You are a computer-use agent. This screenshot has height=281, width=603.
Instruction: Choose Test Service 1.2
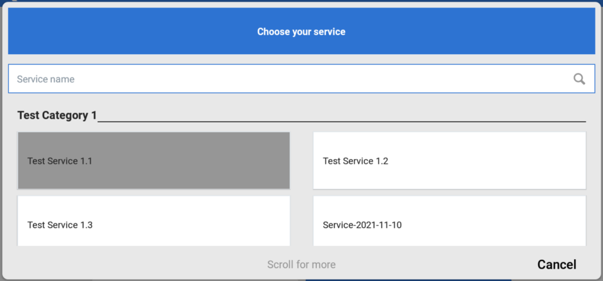click(449, 160)
